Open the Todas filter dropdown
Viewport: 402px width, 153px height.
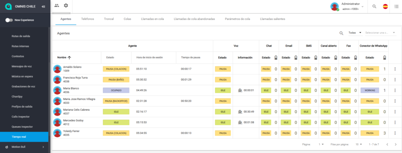pyautogui.click(x=355, y=33)
